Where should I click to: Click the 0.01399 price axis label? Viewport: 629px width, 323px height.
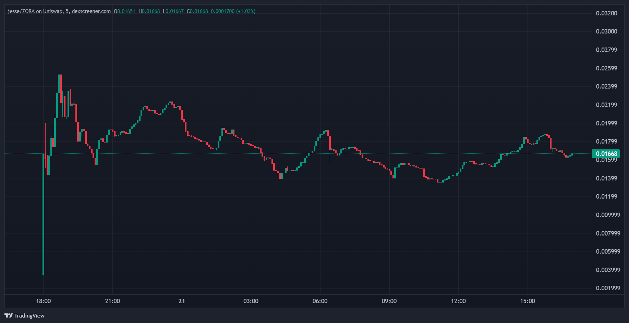click(606, 178)
